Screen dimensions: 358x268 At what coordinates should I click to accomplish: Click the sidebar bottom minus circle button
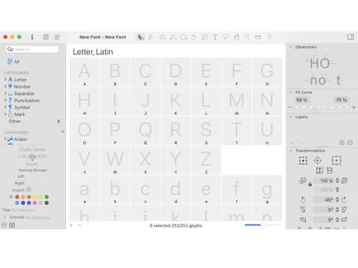pos(4,225)
